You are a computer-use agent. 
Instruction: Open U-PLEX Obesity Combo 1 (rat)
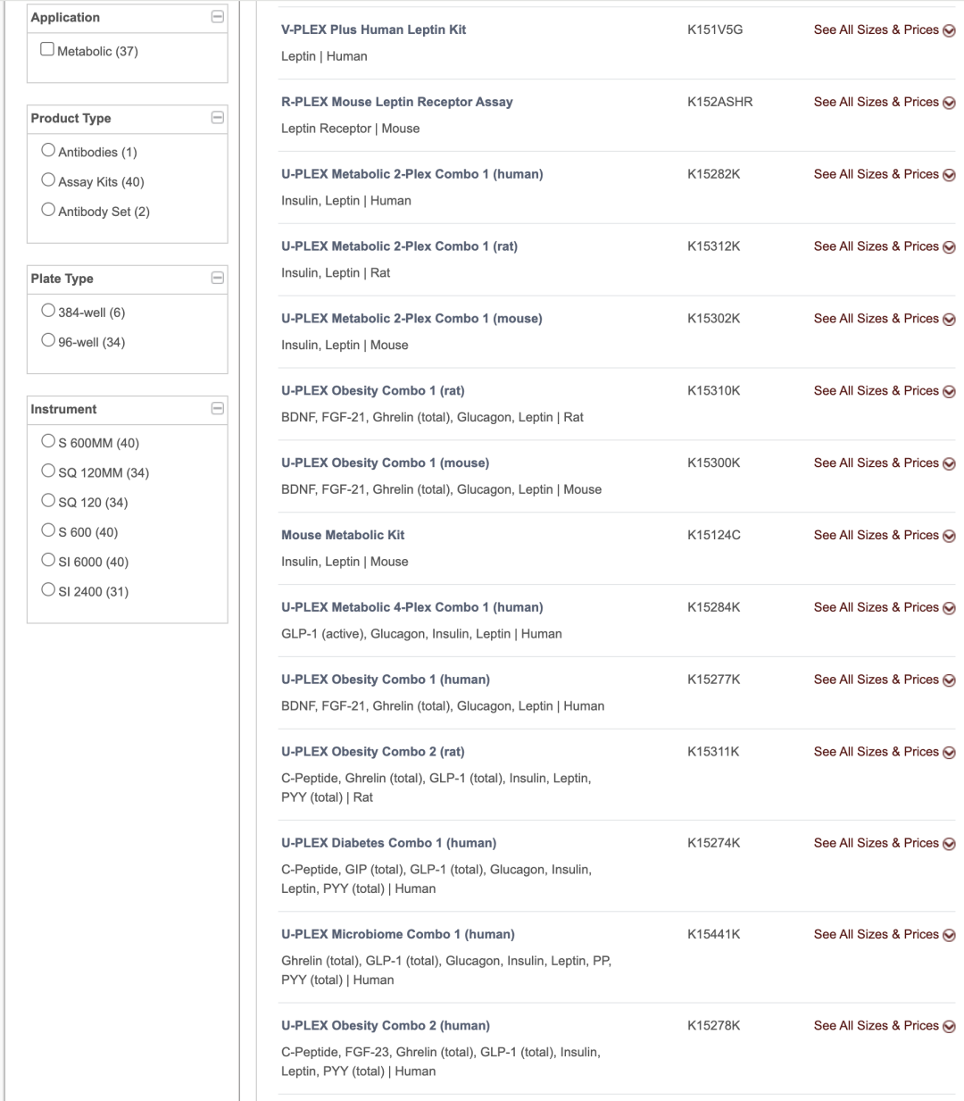pos(373,391)
